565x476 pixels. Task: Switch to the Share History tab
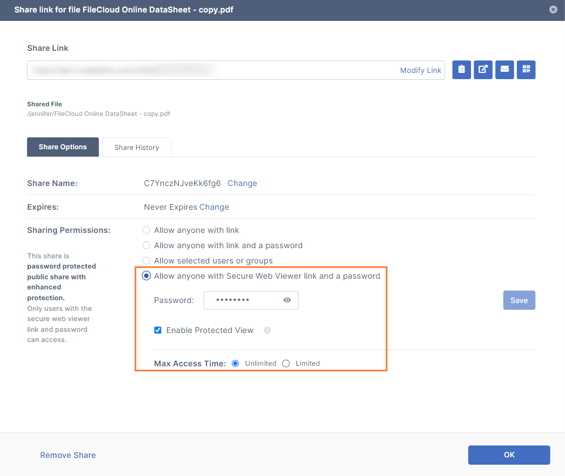tap(136, 147)
